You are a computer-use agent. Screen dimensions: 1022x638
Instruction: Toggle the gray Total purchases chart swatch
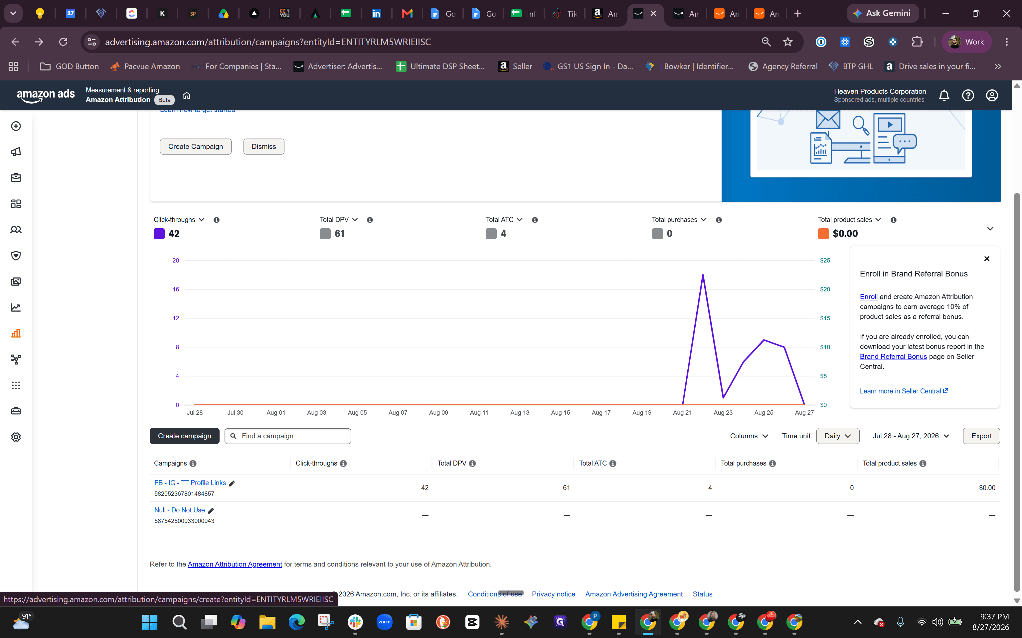pyautogui.click(x=657, y=234)
